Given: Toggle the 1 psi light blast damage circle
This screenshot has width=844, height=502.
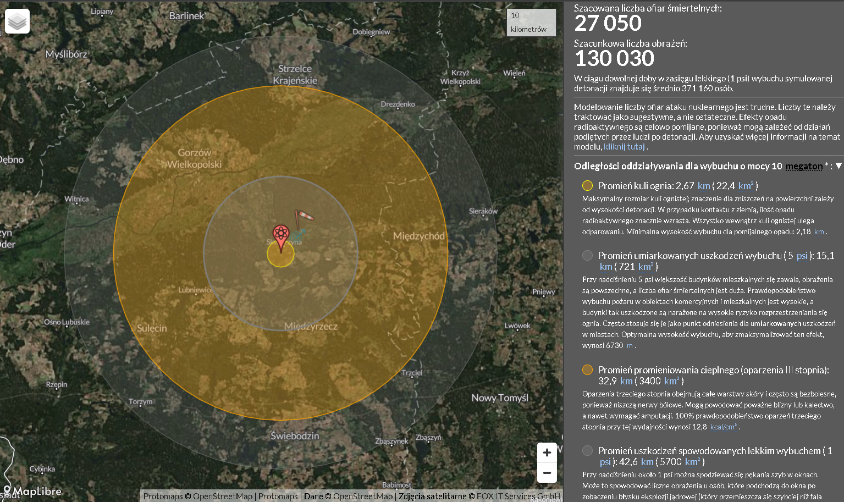Looking at the screenshot, I should [x=587, y=451].
